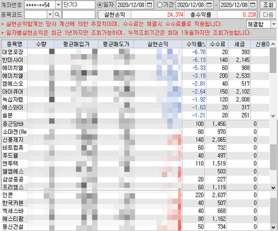Select the 한미사이 row
This screenshot has width=278, height=231.
tap(135, 60)
